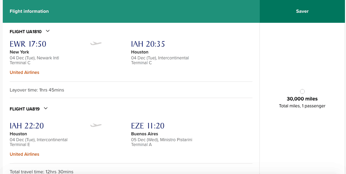Click the Buenos Aires destination city name
Image resolution: width=346 pixels, height=174 pixels.
(144, 134)
